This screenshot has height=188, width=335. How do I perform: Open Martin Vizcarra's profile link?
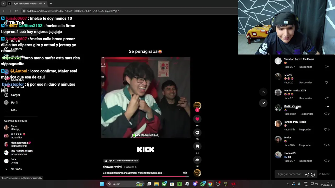tap(292, 106)
